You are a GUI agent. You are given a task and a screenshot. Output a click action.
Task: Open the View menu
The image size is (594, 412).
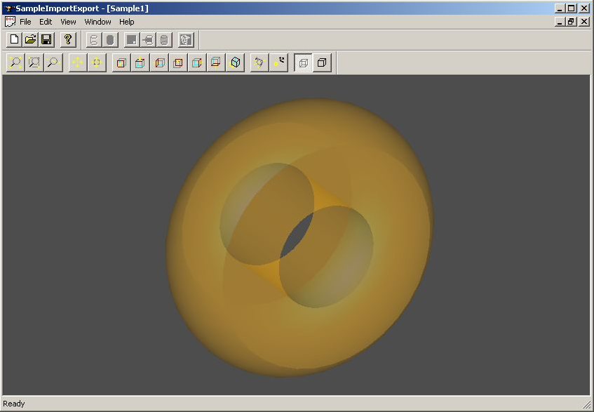[x=68, y=22]
